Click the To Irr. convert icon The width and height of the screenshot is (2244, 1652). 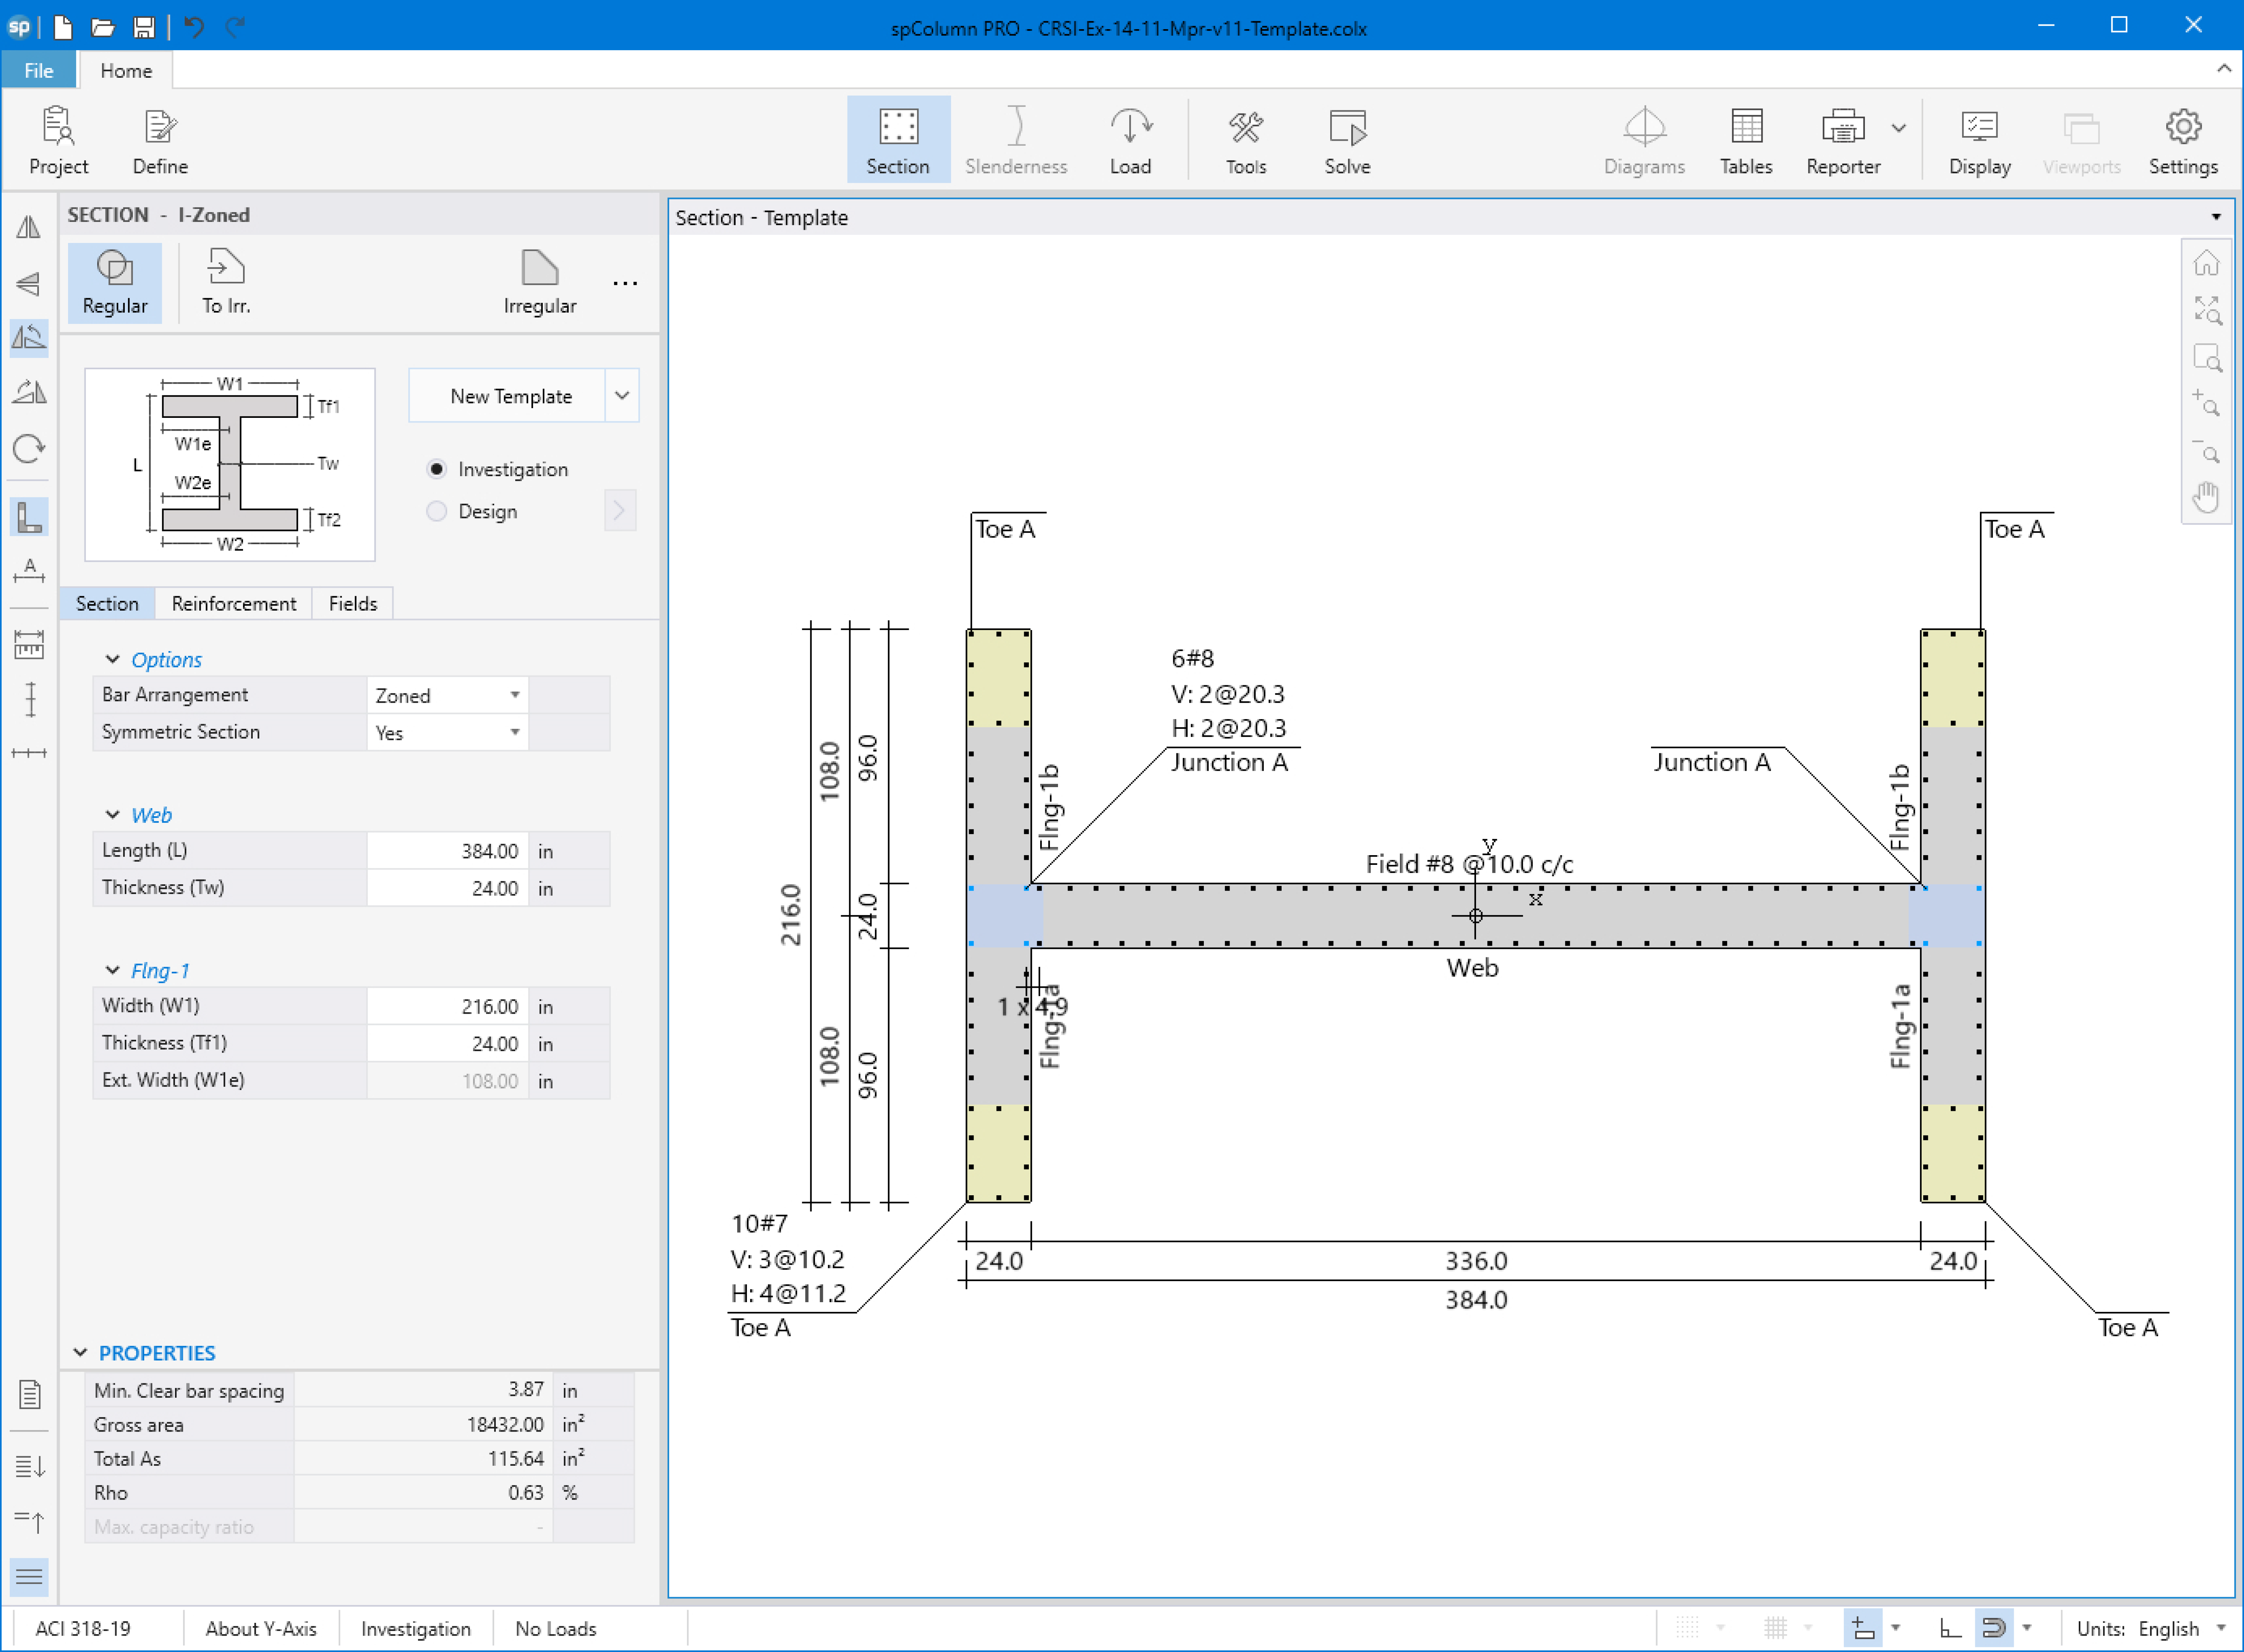point(226,283)
